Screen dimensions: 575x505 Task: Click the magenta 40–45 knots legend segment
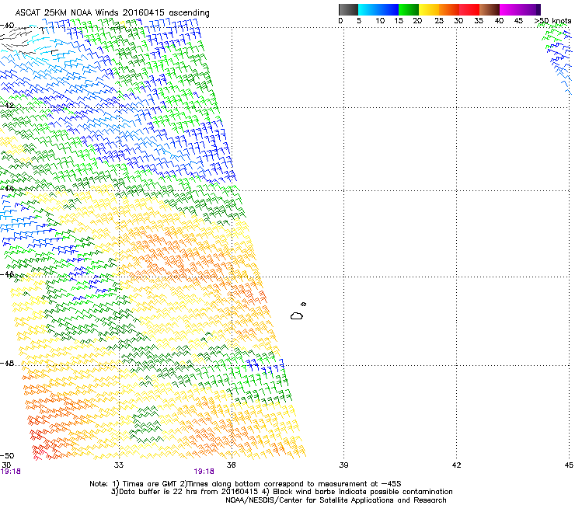point(510,9)
